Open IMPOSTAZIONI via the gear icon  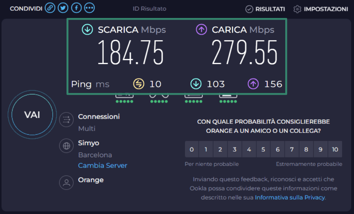point(297,9)
